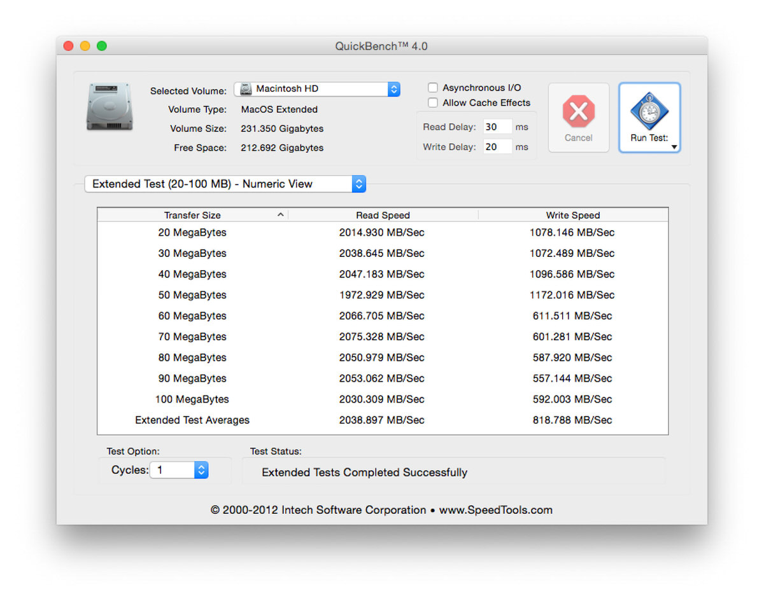The width and height of the screenshot is (764, 601).
Task: Click write speed 611.511 MB/Sec
Action: (572, 316)
